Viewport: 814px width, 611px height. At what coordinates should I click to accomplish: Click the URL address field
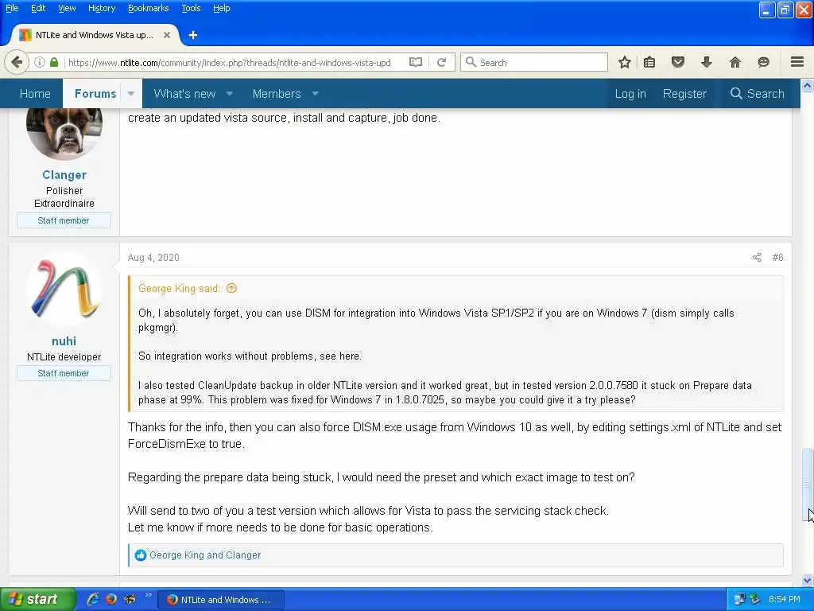coord(230,62)
